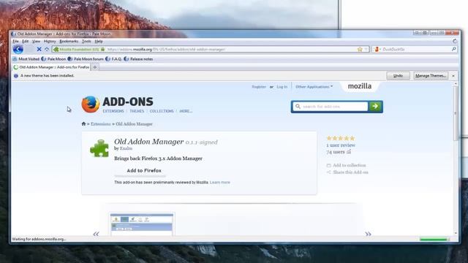Open the Bookmarks menu
The height and width of the screenshot is (263, 468).
[69, 41]
